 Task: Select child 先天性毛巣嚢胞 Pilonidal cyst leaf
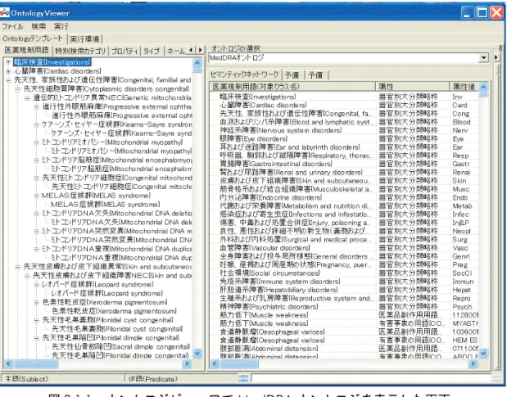(117, 329)
